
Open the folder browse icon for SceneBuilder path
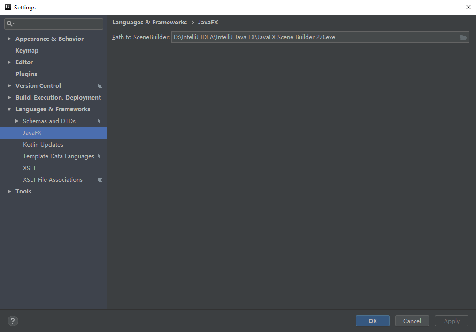click(x=463, y=38)
